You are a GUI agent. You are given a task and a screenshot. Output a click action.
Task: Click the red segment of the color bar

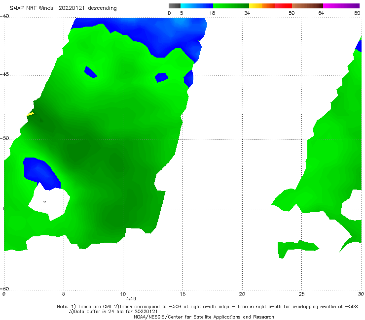pyautogui.click(x=283, y=6)
